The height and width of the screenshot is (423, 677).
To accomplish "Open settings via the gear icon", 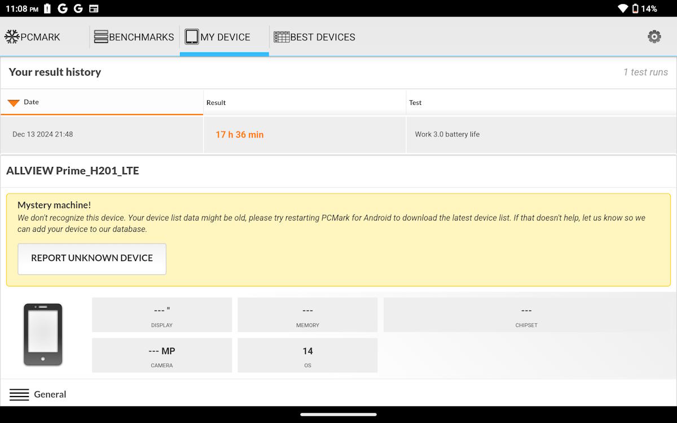I will click(654, 37).
